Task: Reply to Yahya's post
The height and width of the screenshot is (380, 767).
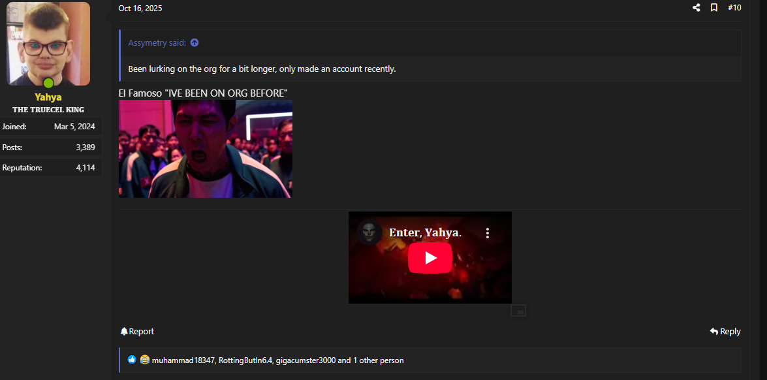Action: coord(725,332)
